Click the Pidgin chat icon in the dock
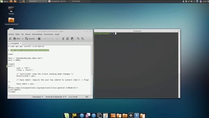 [88, 115]
